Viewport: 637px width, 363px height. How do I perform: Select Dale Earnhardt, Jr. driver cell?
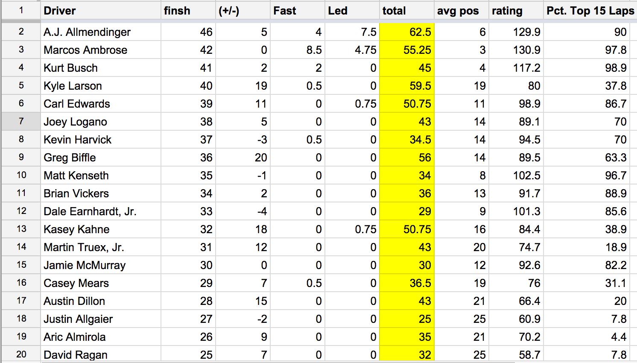point(100,211)
